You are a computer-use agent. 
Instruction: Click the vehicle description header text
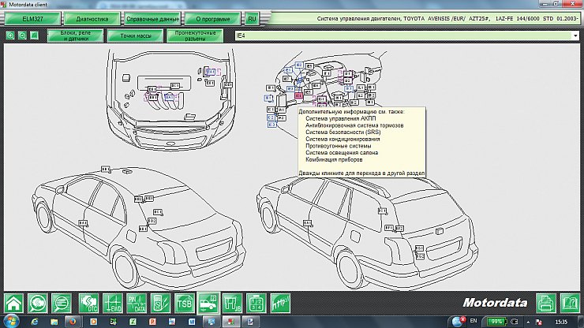point(447,19)
